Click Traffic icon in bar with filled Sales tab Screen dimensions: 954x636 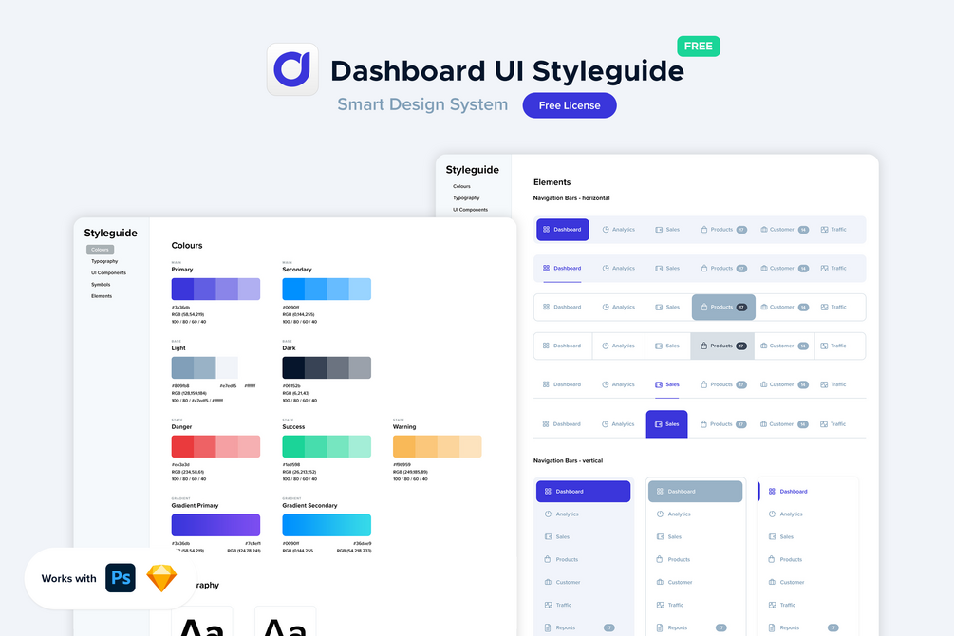point(824,424)
